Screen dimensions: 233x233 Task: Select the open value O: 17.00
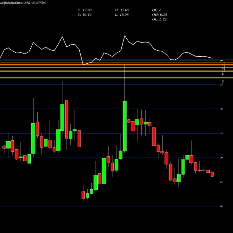tap(85, 10)
